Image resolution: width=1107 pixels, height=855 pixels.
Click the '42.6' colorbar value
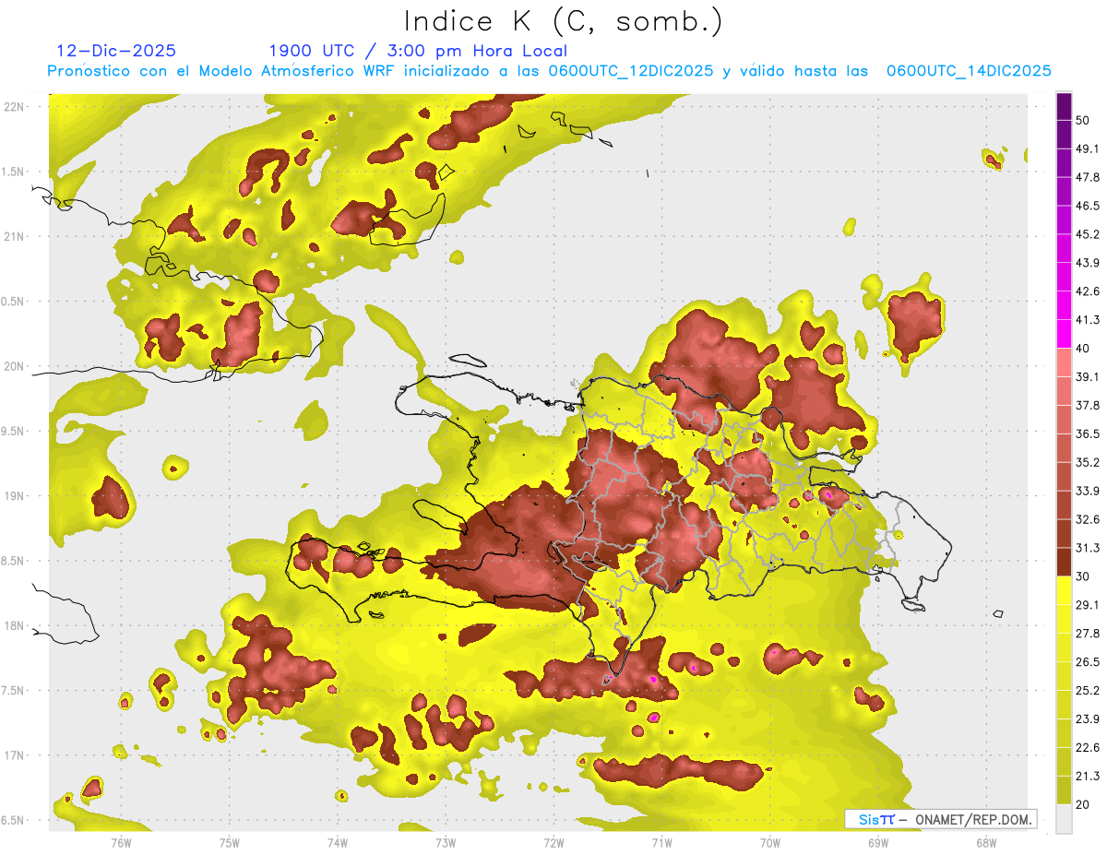[x=1088, y=291]
